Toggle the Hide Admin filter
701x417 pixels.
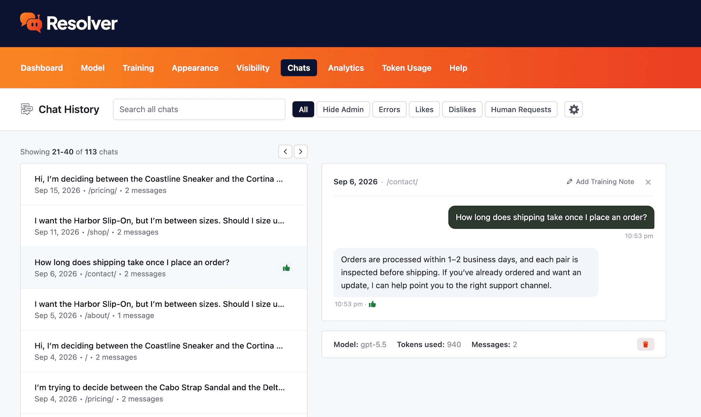tap(343, 109)
